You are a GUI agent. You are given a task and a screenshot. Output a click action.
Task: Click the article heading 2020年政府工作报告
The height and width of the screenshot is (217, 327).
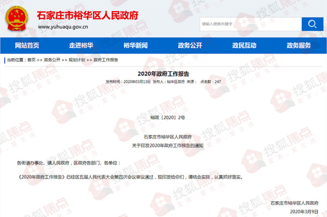163,74
